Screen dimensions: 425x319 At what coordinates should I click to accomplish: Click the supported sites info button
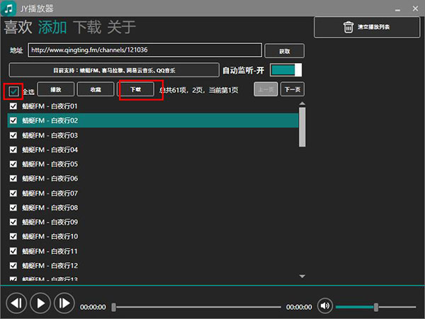coord(114,70)
